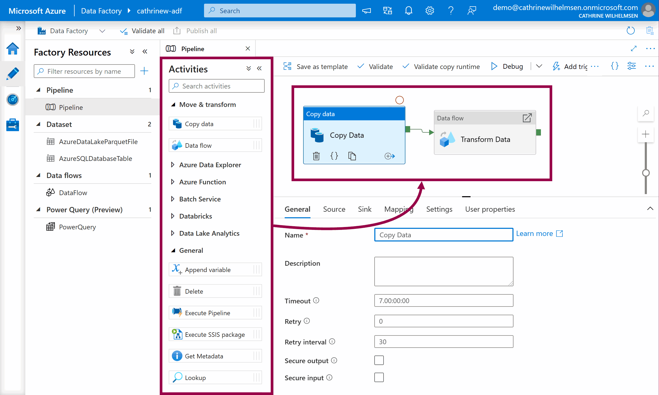659x395 pixels.
Task: Open Data flow activity external link icon
Action: [x=527, y=118]
